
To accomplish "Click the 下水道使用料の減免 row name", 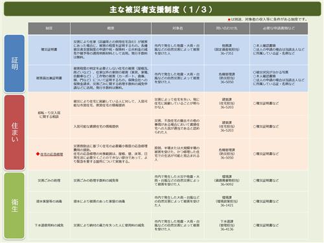I will tap(49, 226).
